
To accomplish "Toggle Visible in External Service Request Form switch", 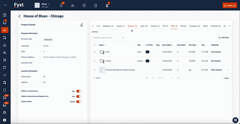I will (79, 96).
